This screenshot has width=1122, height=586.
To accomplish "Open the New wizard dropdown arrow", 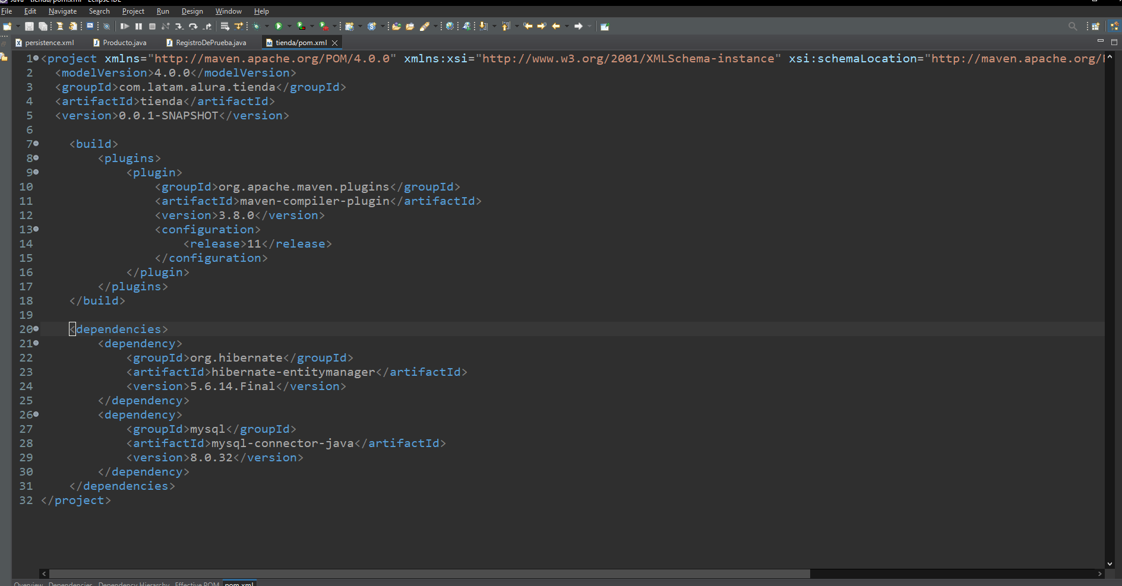I will click(x=18, y=26).
